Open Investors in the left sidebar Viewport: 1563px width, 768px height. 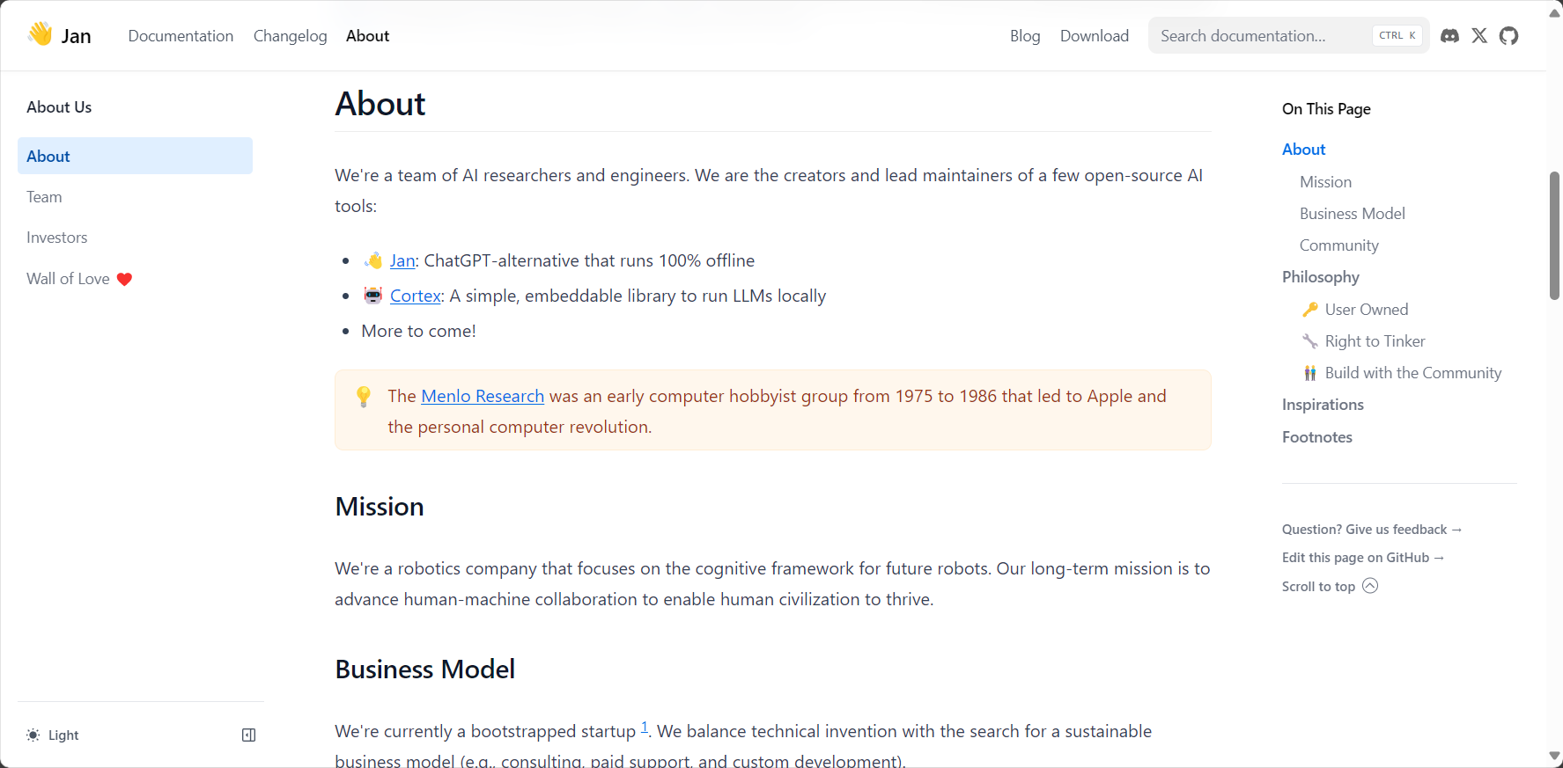click(56, 238)
